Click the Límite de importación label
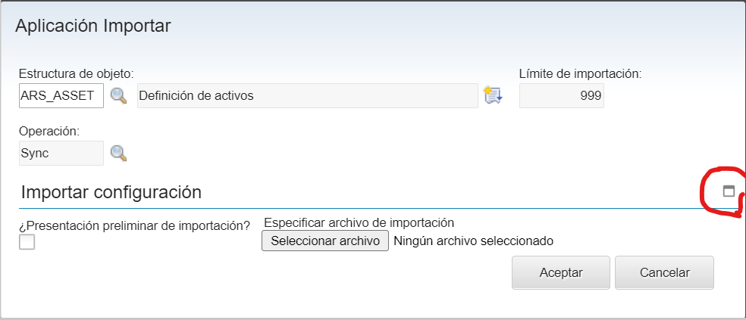746x320 pixels. coord(580,73)
